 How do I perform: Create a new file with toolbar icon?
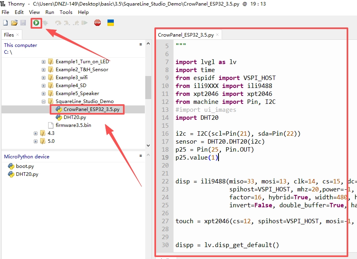5,23
